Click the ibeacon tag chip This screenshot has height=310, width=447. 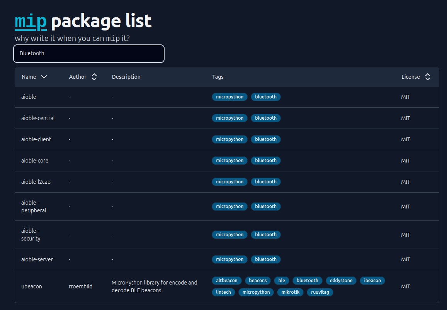tap(372, 281)
